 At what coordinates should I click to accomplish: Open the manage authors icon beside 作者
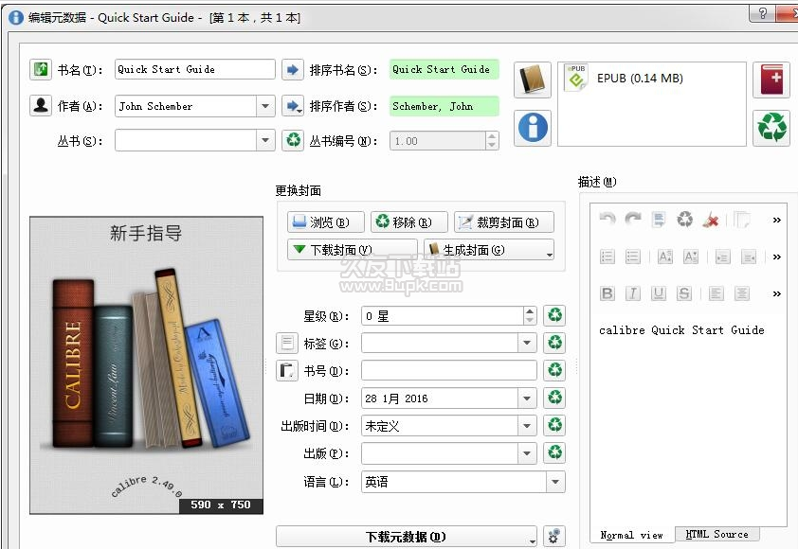[x=41, y=106]
